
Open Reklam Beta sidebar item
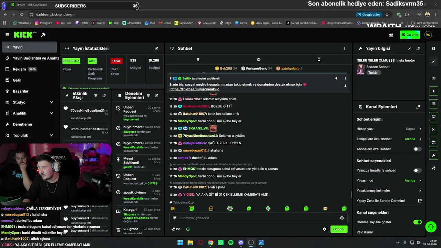(29, 69)
